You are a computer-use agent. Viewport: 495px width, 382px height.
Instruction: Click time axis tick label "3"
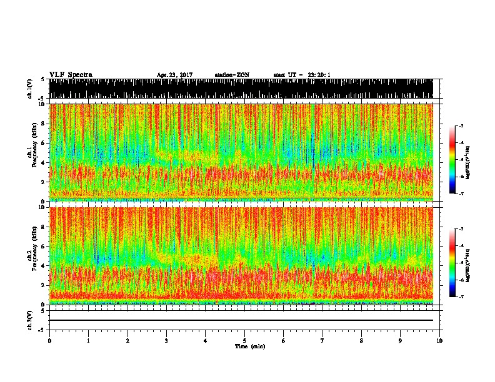(x=166, y=341)
